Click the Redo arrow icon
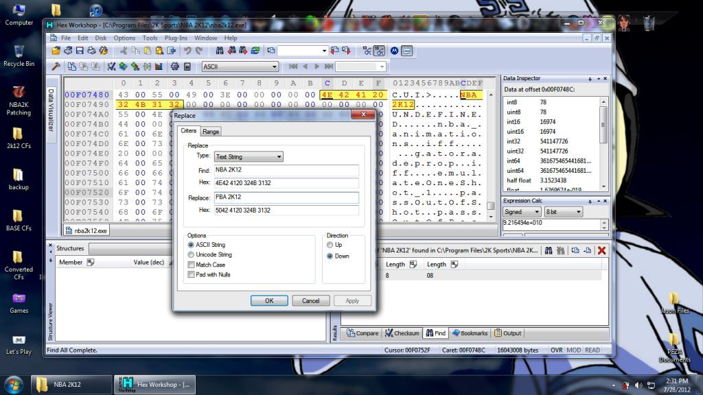This screenshot has width=703, height=395. point(199,51)
